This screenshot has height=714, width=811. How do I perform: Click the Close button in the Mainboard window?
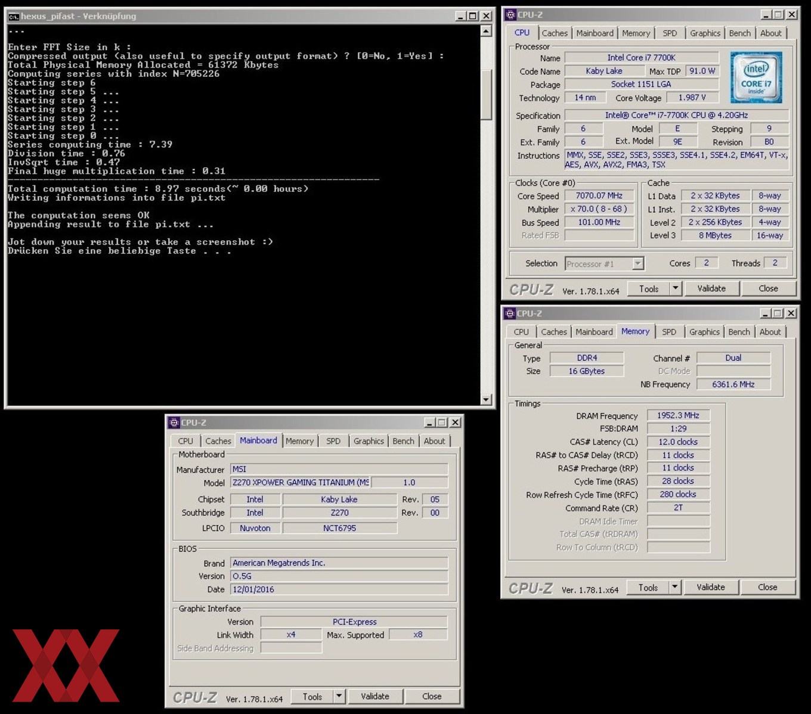432,696
